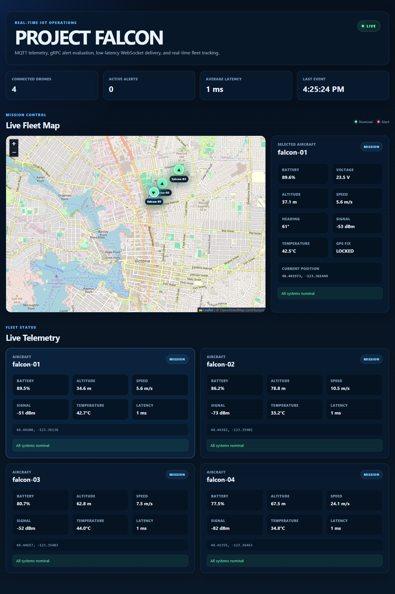
Task: Click the LIVE status badge
Action: click(369, 26)
